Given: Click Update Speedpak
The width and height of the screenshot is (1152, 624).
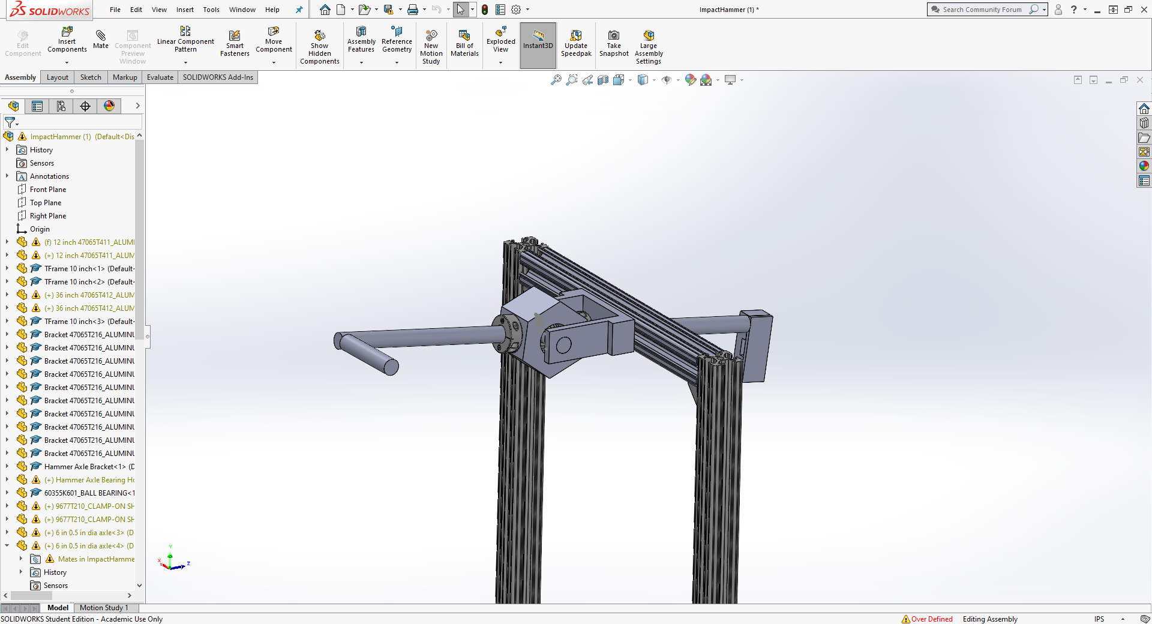Looking at the screenshot, I should pos(576,43).
